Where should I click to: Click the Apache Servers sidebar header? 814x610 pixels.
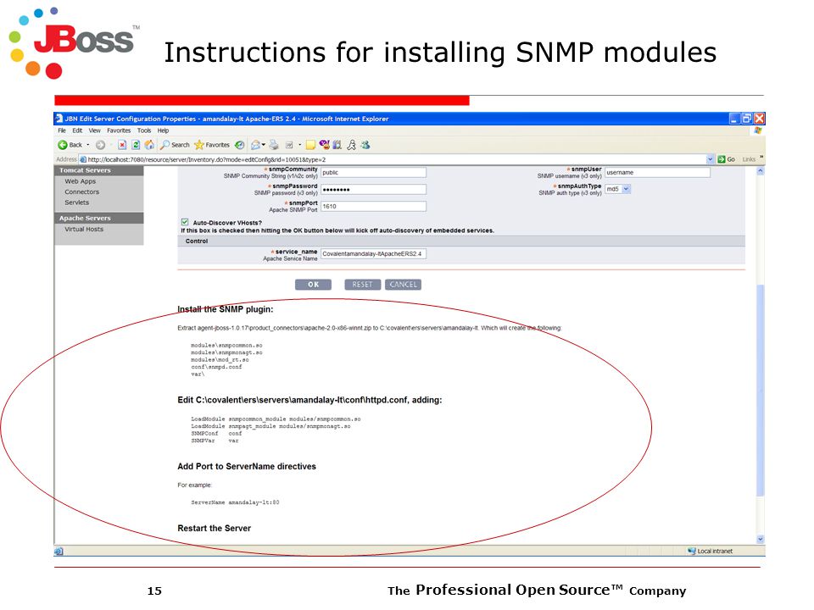98,218
